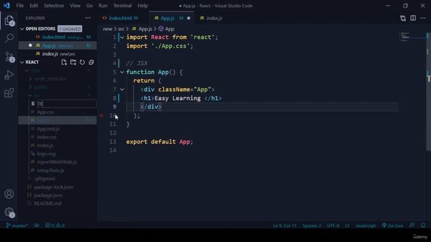Viewport: 431px width, 242px height.
Task: Open the editor More Actions ellipsis
Action: pyautogui.click(x=423, y=18)
